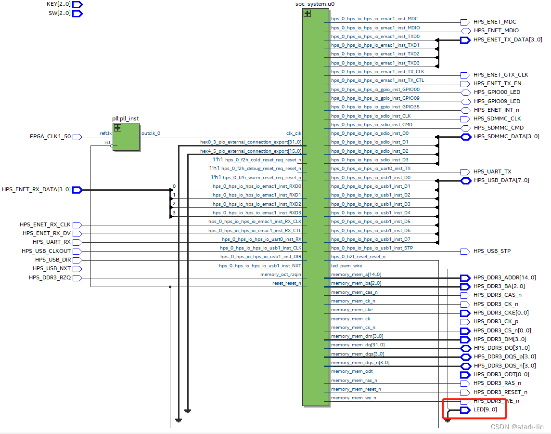The height and width of the screenshot is (434, 551).
Task: Select the HPS_DDR3_CS_n[0..0] output pin symbol
Action: tap(465, 331)
